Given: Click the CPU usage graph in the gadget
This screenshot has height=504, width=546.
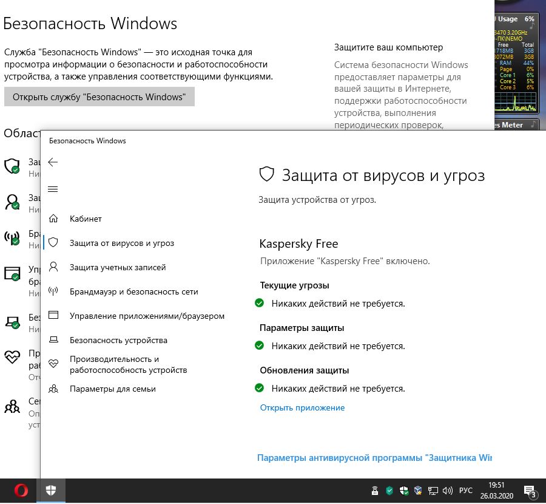Looking at the screenshot, I should pos(516,102).
